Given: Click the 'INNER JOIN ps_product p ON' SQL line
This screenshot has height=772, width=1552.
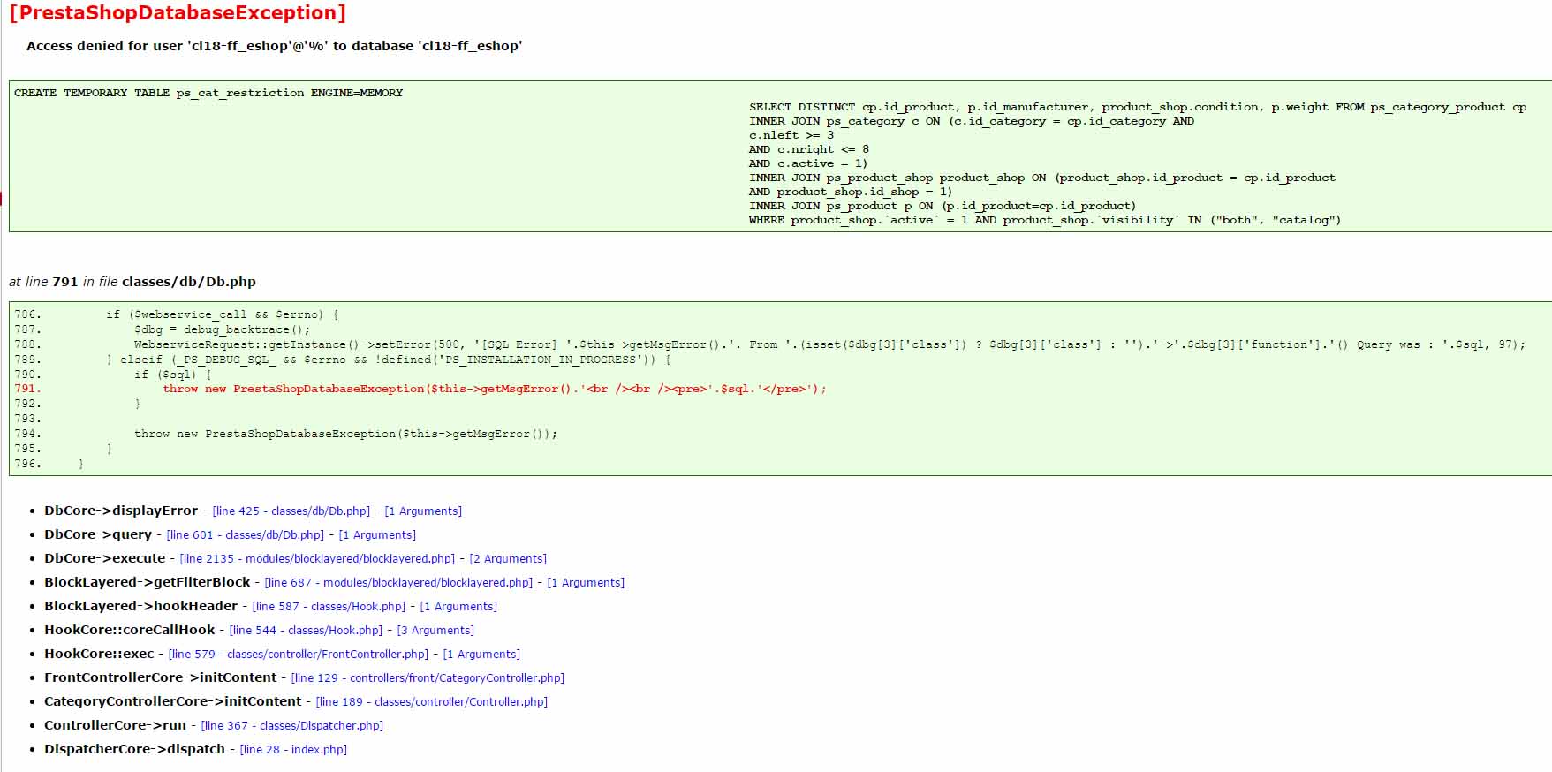Looking at the screenshot, I should point(943,206).
